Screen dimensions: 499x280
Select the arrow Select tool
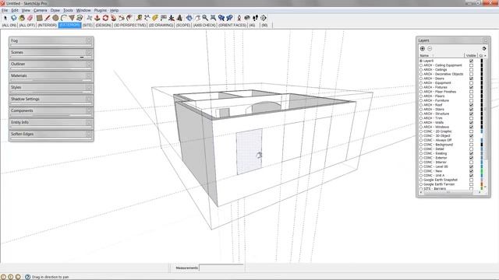pos(5,18)
